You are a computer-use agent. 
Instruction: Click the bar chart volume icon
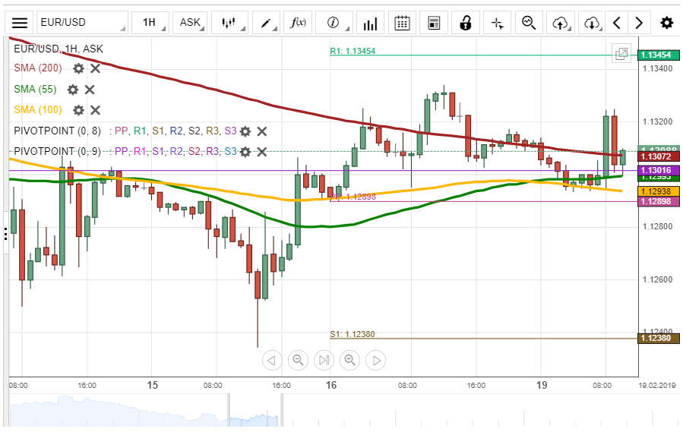[370, 23]
